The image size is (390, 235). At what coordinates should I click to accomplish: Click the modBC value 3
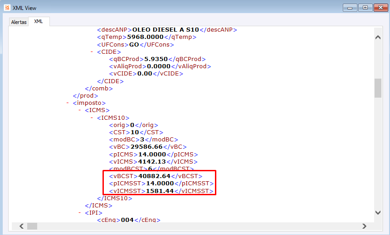pyautogui.click(x=142, y=140)
